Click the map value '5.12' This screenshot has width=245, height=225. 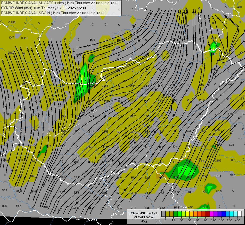click(176, 161)
